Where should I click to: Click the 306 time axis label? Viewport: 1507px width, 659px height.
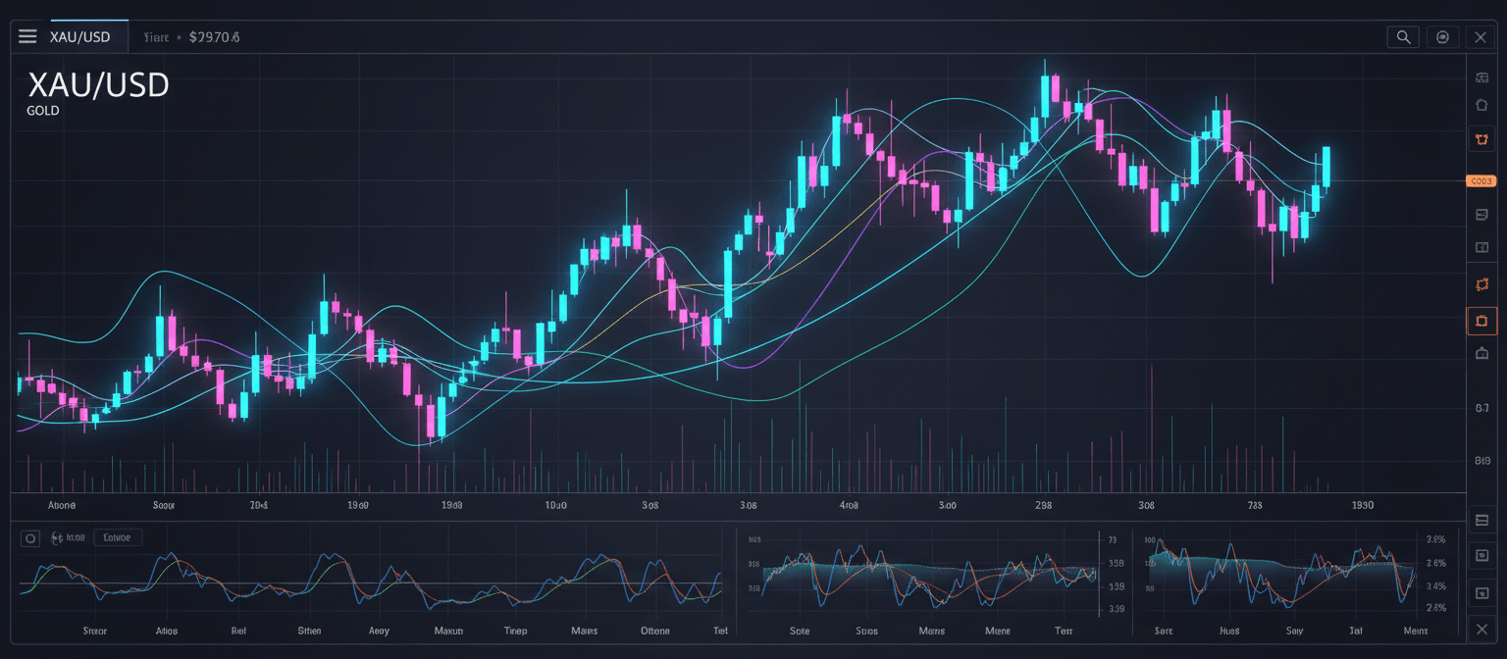[x=1146, y=505]
